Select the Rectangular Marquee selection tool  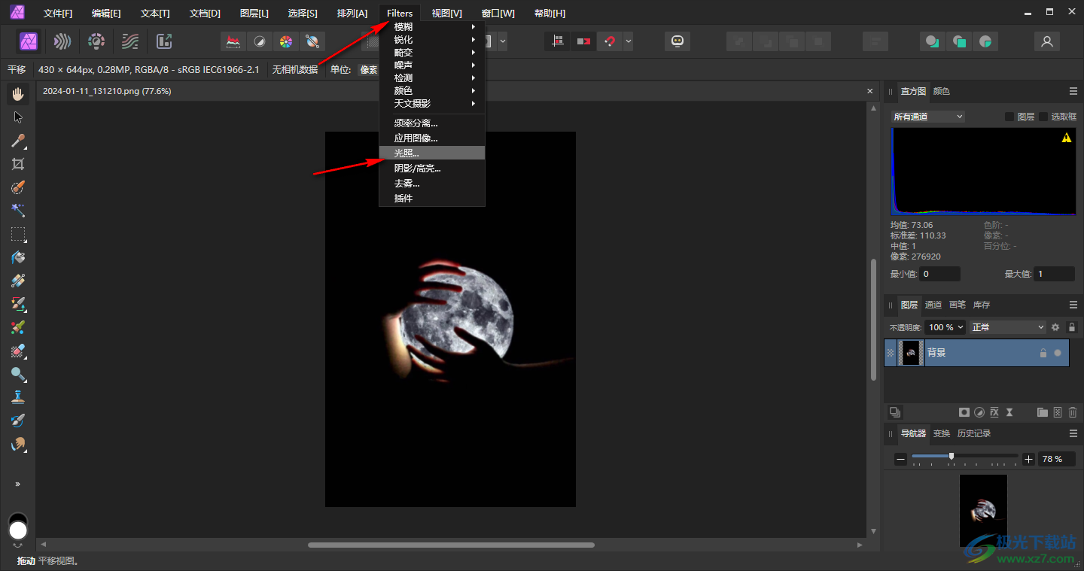[x=18, y=234]
